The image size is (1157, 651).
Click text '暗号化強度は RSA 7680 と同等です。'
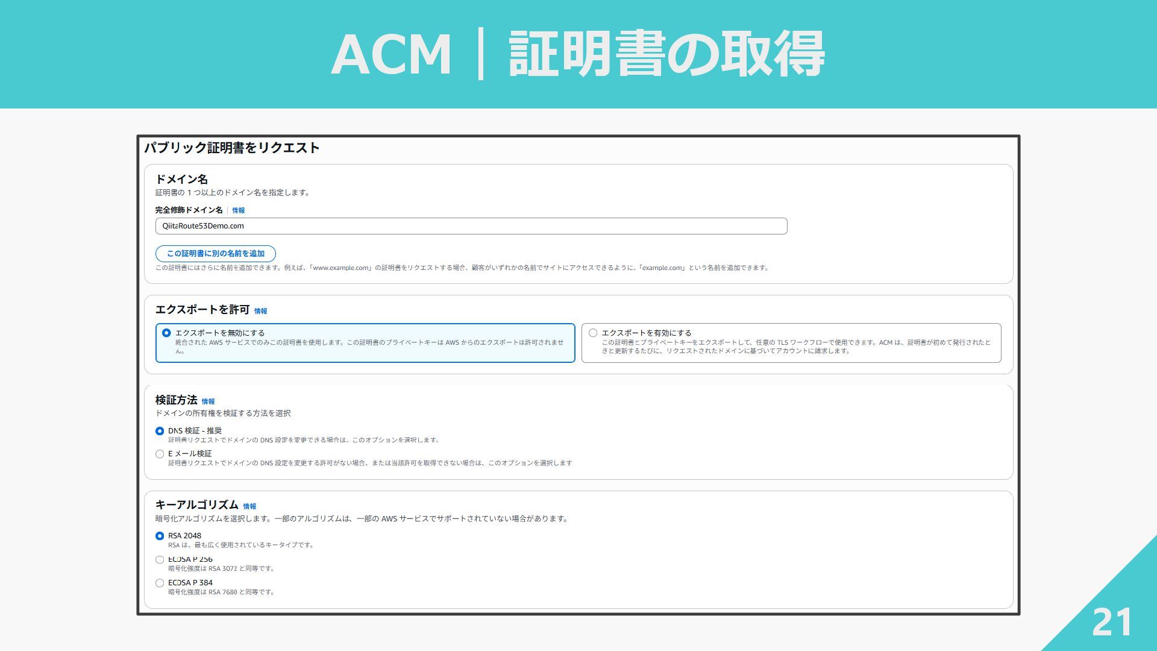point(222,592)
